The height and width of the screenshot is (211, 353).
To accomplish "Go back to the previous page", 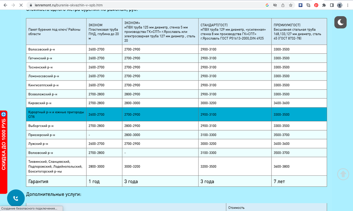I will coord(6,5).
